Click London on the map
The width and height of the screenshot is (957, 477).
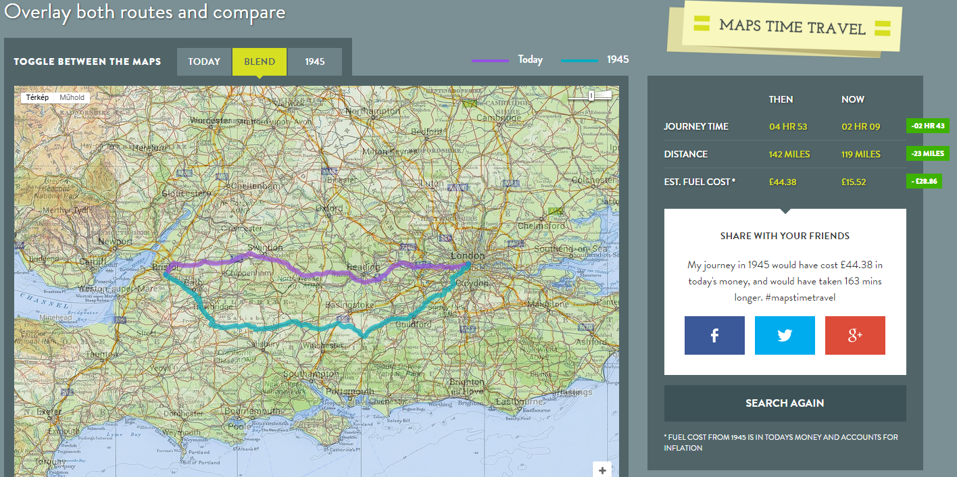coord(468,256)
